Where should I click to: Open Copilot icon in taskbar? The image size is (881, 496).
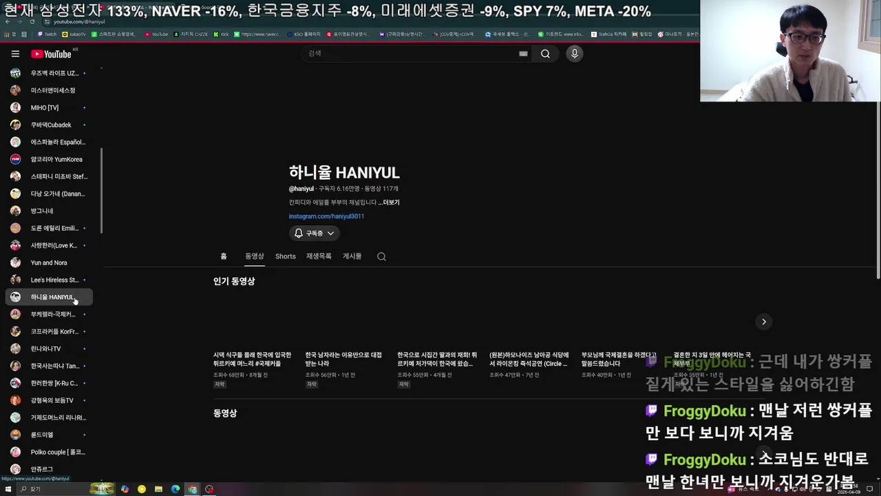pyautogui.click(x=125, y=489)
